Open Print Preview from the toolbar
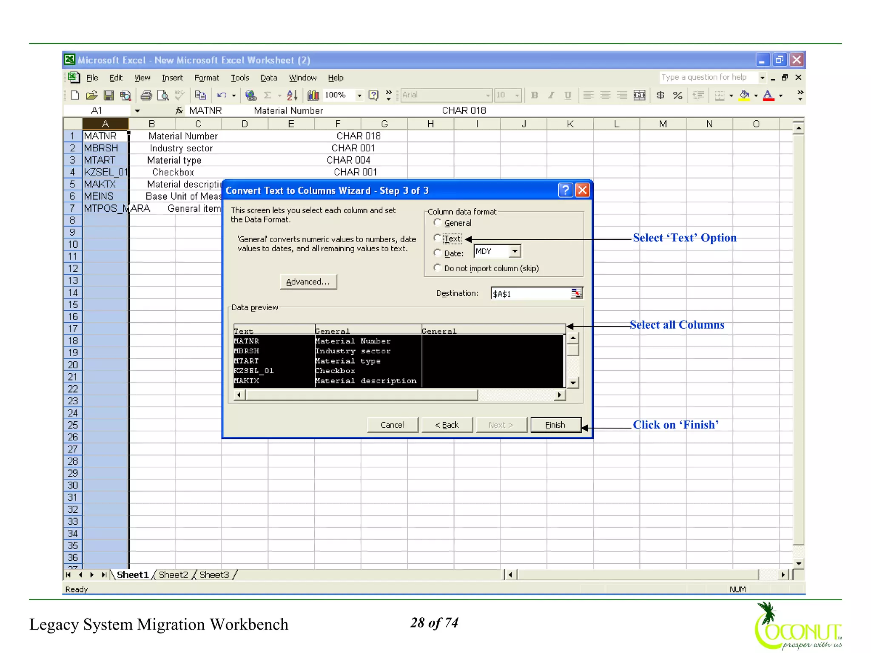 coord(163,95)
